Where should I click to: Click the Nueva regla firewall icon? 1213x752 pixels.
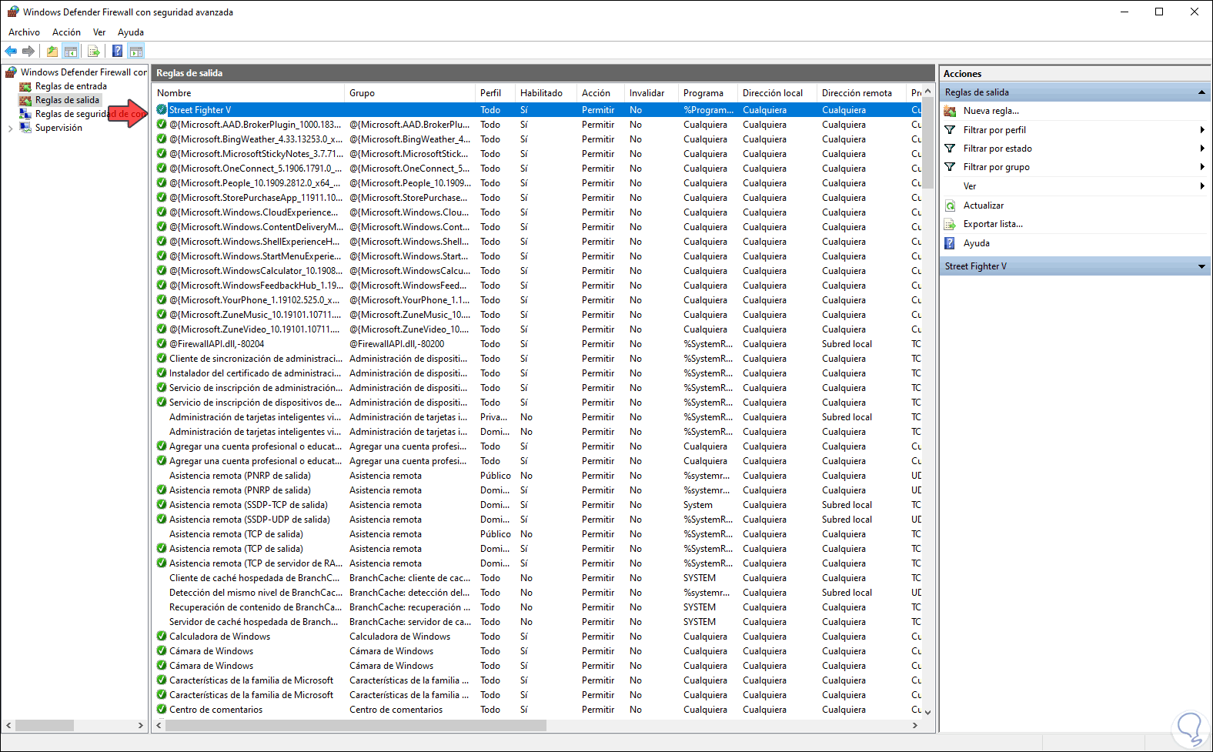point(950,111)
